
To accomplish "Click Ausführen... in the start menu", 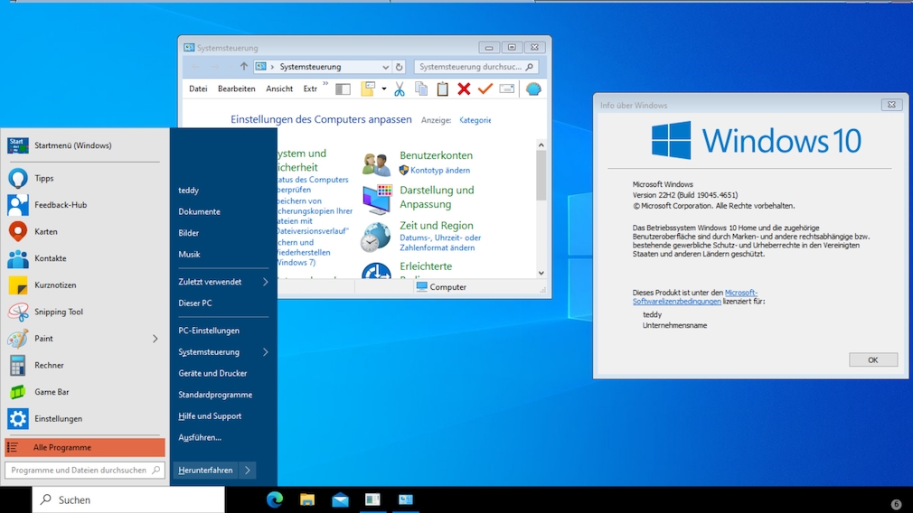I will 200,437.
